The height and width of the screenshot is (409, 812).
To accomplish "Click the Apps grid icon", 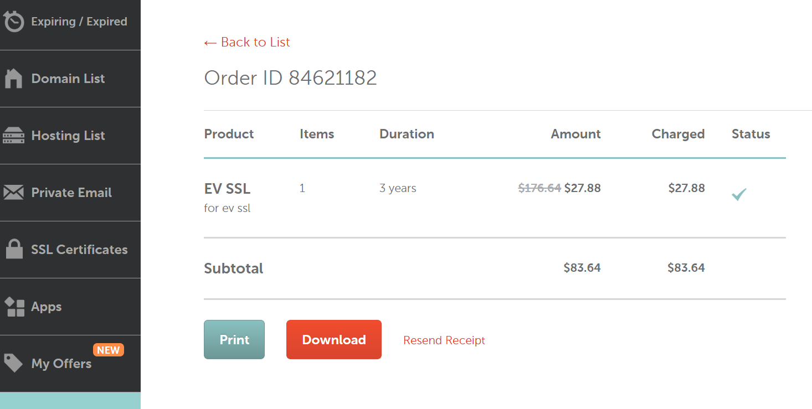I will (14, 307).
